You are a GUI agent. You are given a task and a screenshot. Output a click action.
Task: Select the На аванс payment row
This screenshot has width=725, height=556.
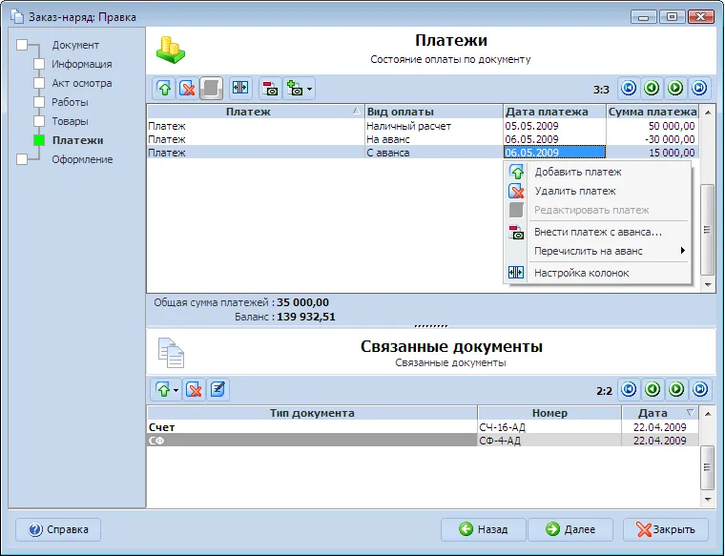click(423, 139)
